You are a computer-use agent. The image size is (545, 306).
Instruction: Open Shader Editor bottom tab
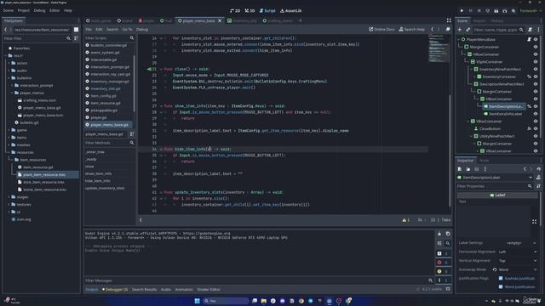click(209, 289)
